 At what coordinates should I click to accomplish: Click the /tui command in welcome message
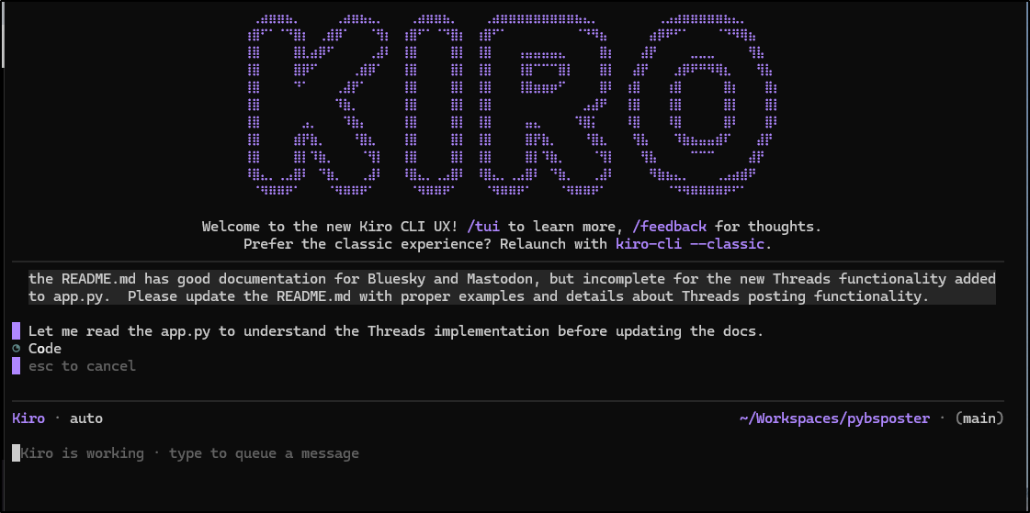point(483,227)
